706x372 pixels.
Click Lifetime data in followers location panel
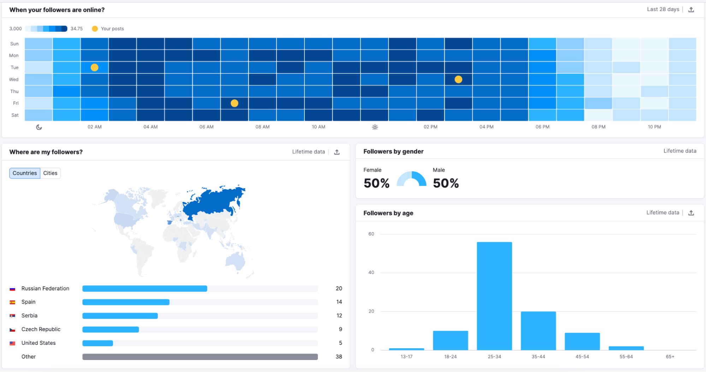point(308,152)
